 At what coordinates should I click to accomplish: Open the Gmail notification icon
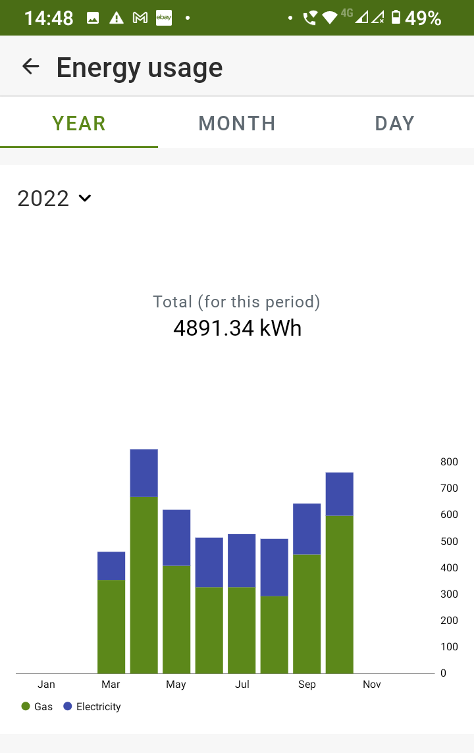pos(140,18)
